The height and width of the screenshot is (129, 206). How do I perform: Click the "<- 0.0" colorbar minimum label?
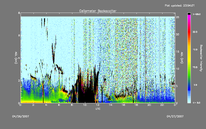click(x=197, y=102)
